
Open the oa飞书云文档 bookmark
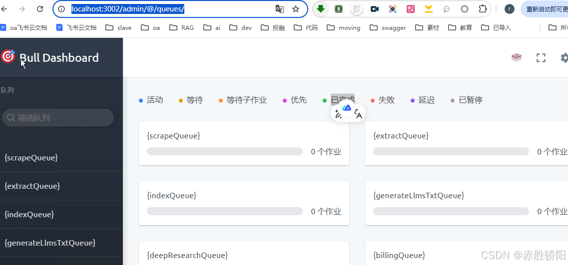(x=23, y=27)
